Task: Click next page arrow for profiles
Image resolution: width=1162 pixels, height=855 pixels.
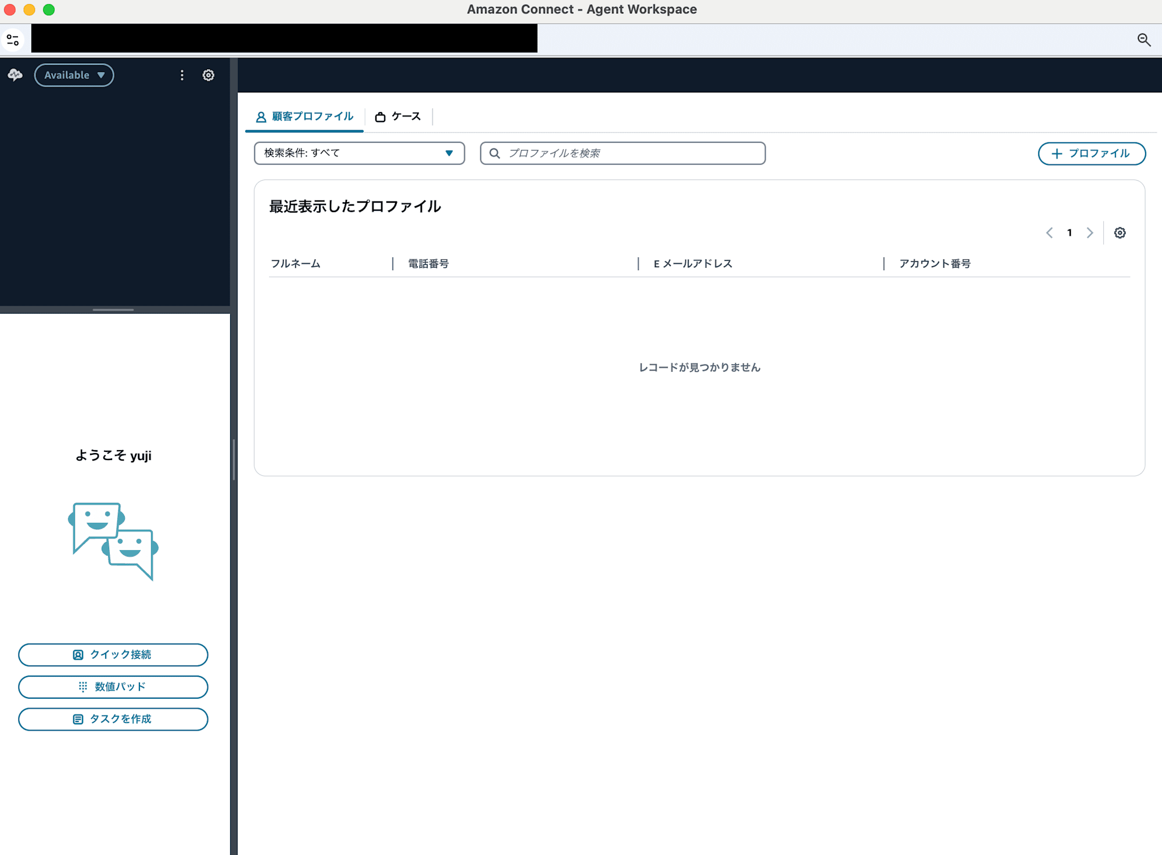Action: [x=1090, y=233]
